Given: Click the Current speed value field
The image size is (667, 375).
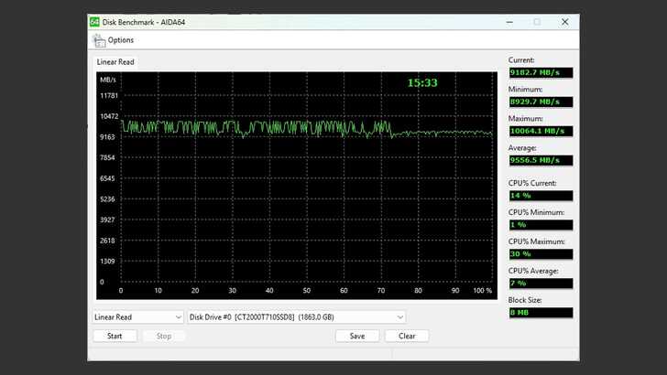Looking at the screenshot, I should click(x=541, y=72).
